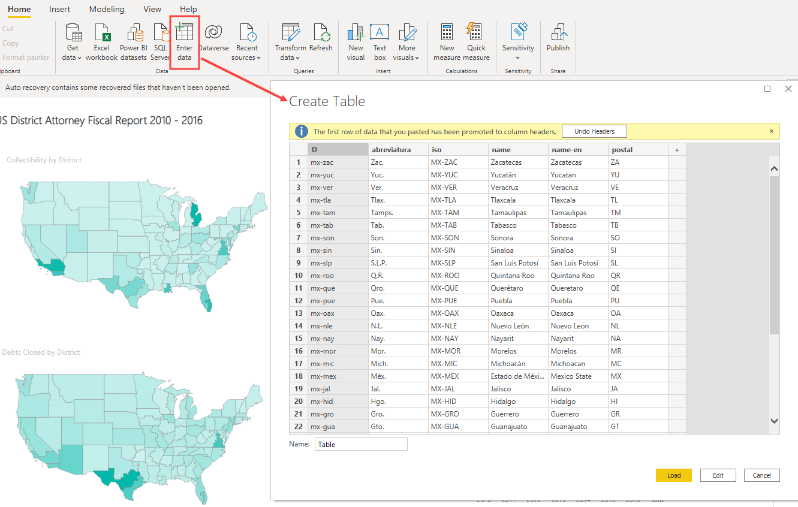Click the table scrollbar up arrow
Image resolution: width=798 pixels, height=507 pixels.
[774, 169]
